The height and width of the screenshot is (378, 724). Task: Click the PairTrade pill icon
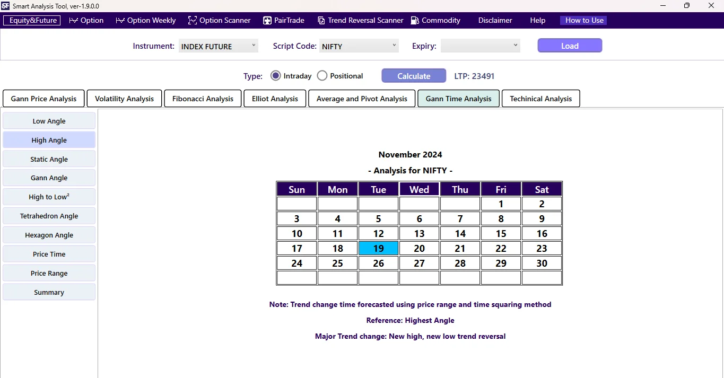pyautogui.click(x=266, y=20)
